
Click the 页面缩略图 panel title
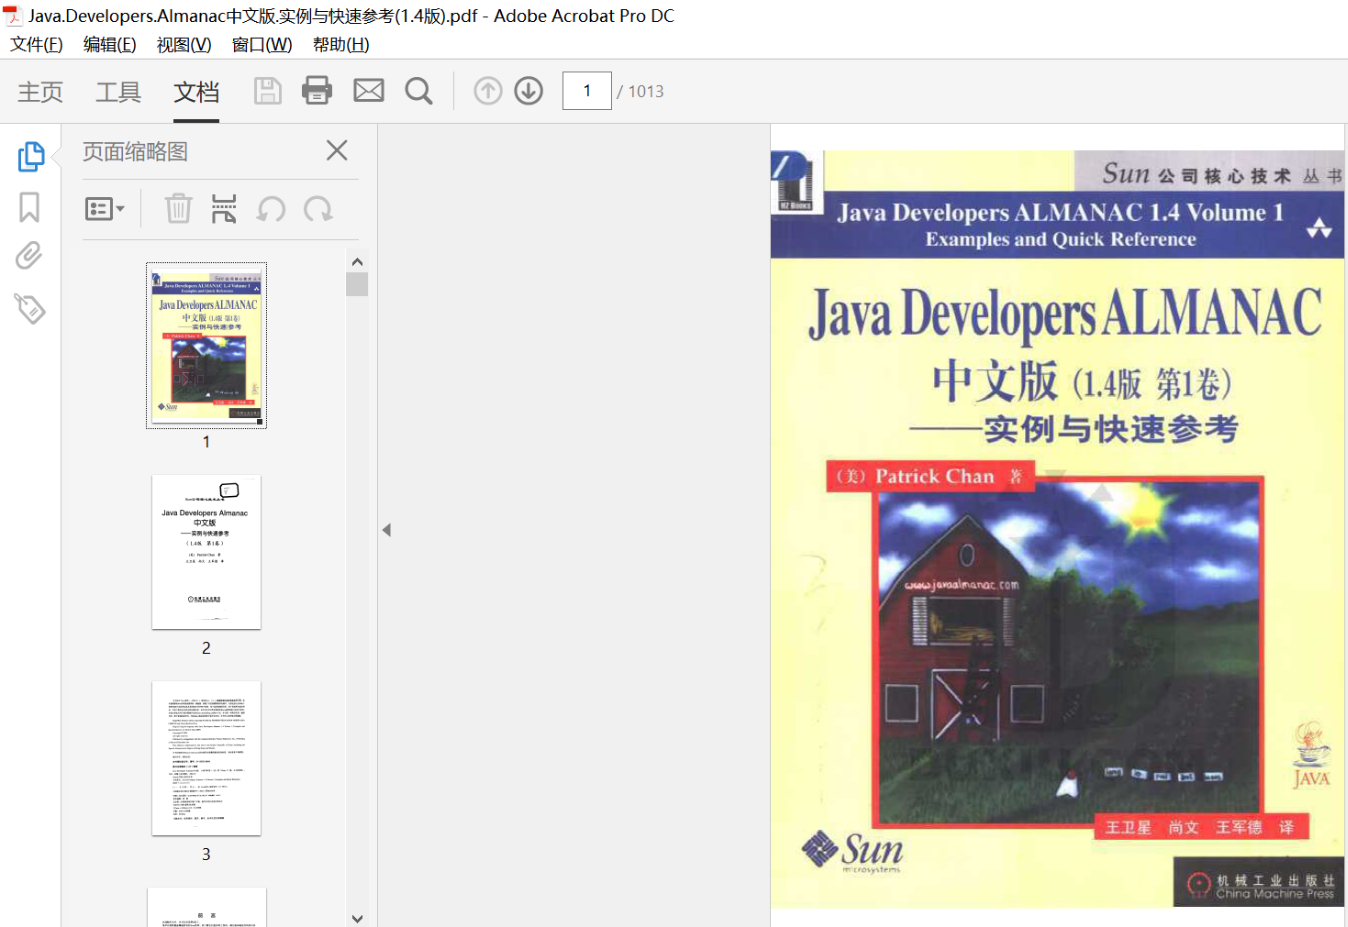135,151
